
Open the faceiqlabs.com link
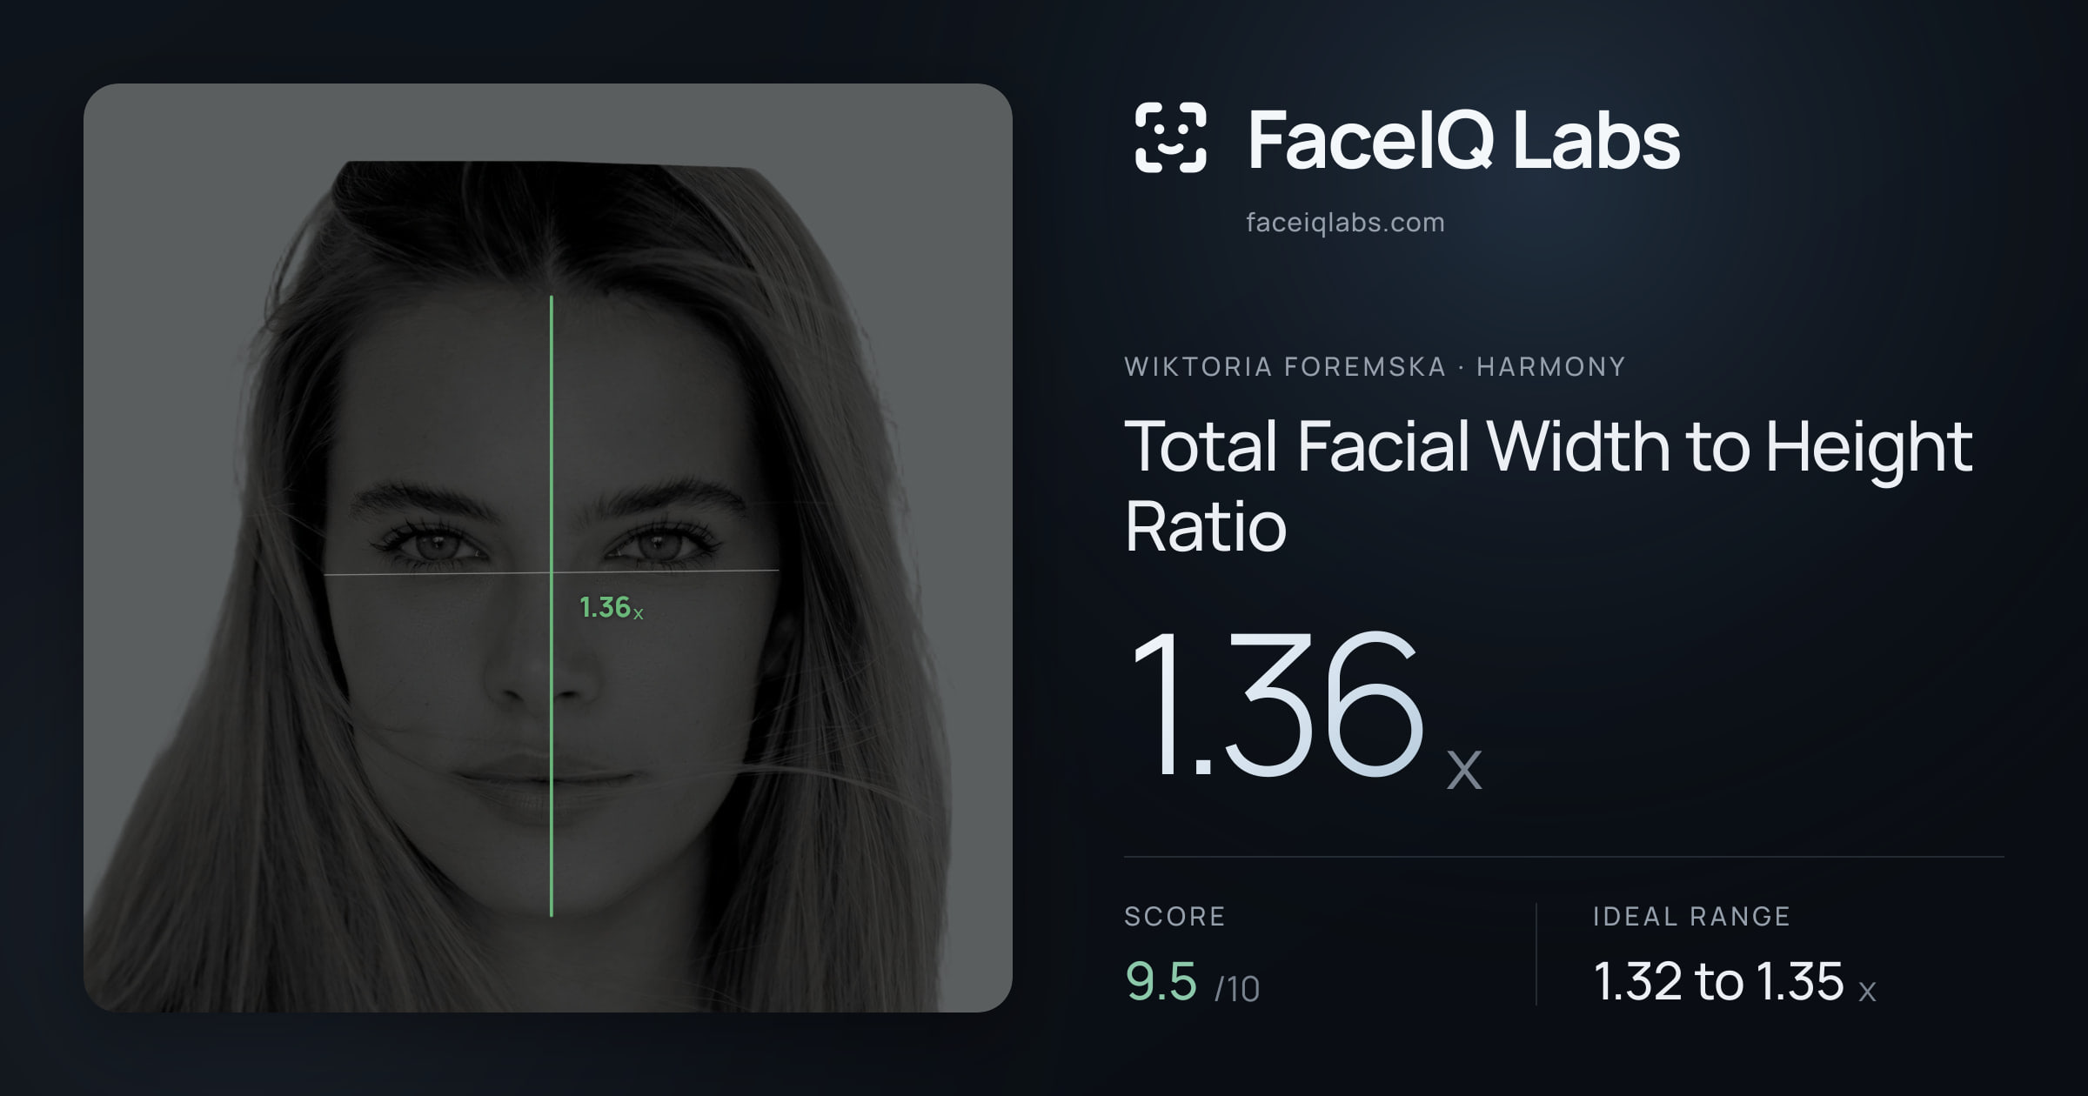(x=1345, y=223)
